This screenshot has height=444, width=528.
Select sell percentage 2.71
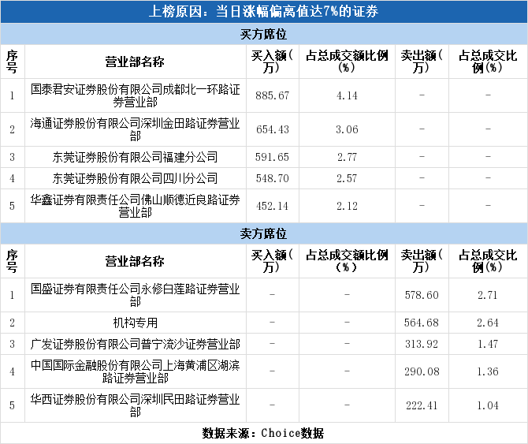point(488,295)
